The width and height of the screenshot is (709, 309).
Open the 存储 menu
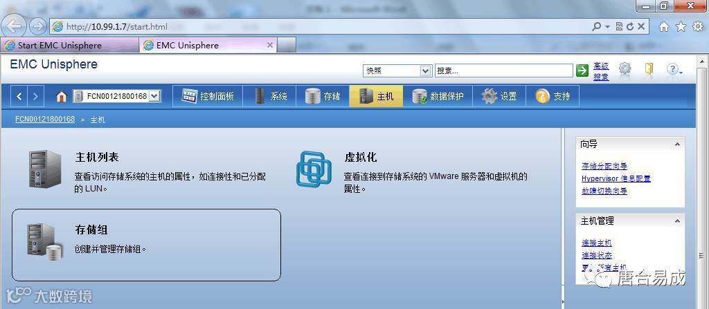click(x=323, y=96)
